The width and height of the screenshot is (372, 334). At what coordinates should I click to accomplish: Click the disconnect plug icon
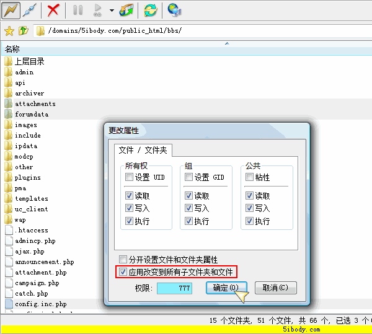coord(30,10)
